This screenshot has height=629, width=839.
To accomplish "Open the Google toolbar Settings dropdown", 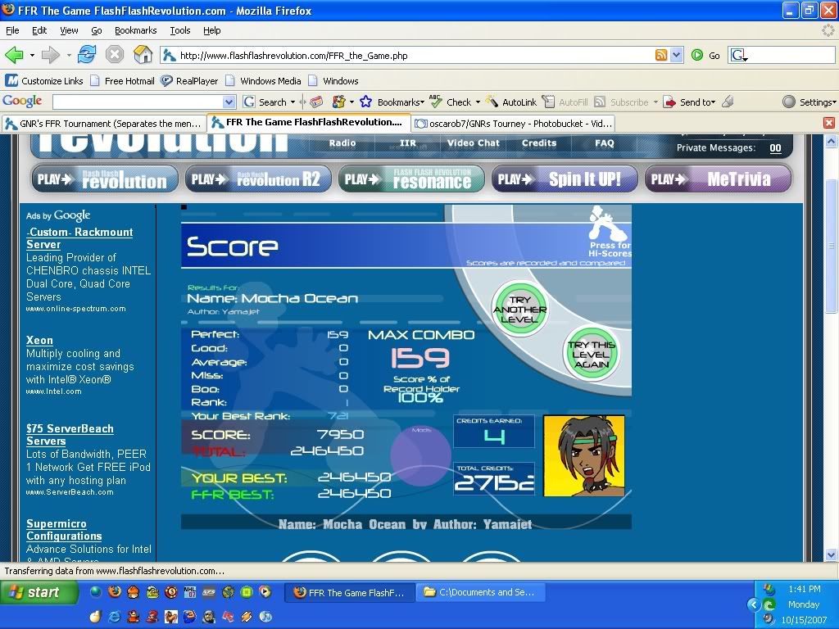I will pos(810,102).
